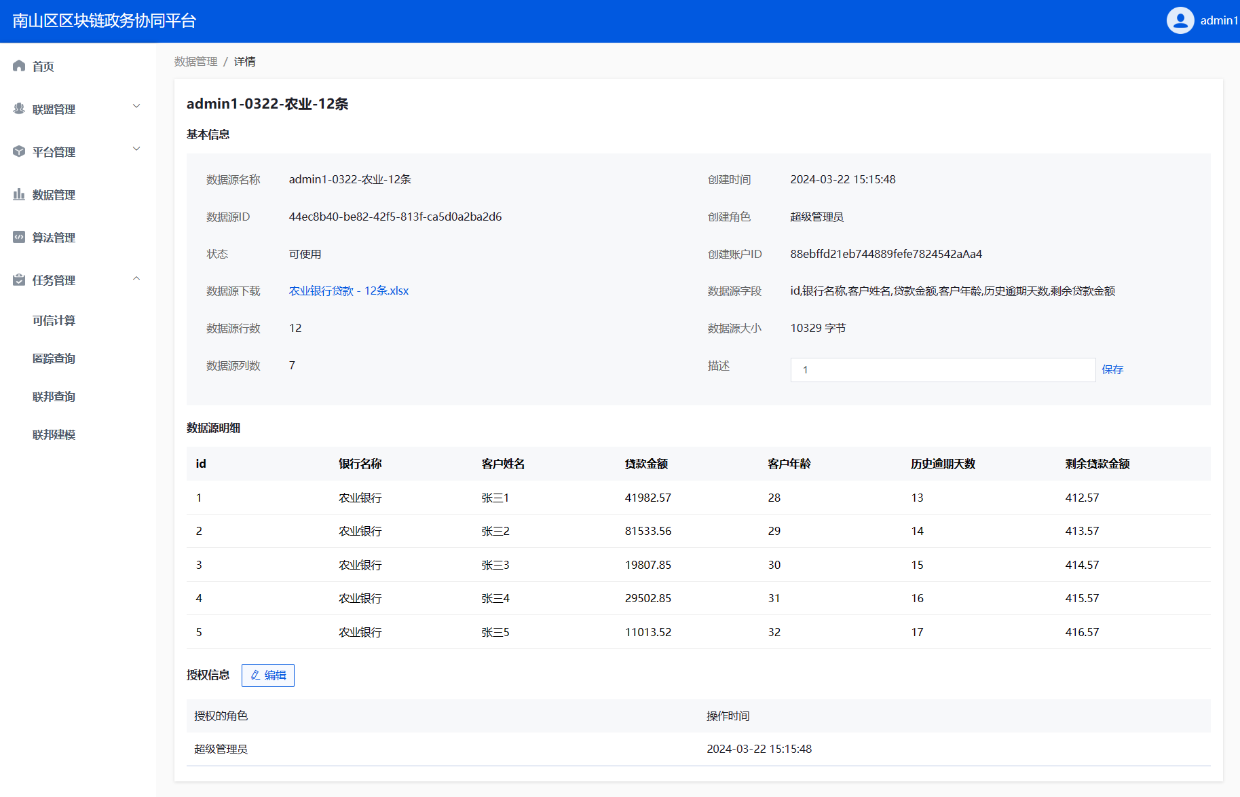Click the 客户姓名 column header
The image size is (1240, 797).
click(x=503, y=464)
